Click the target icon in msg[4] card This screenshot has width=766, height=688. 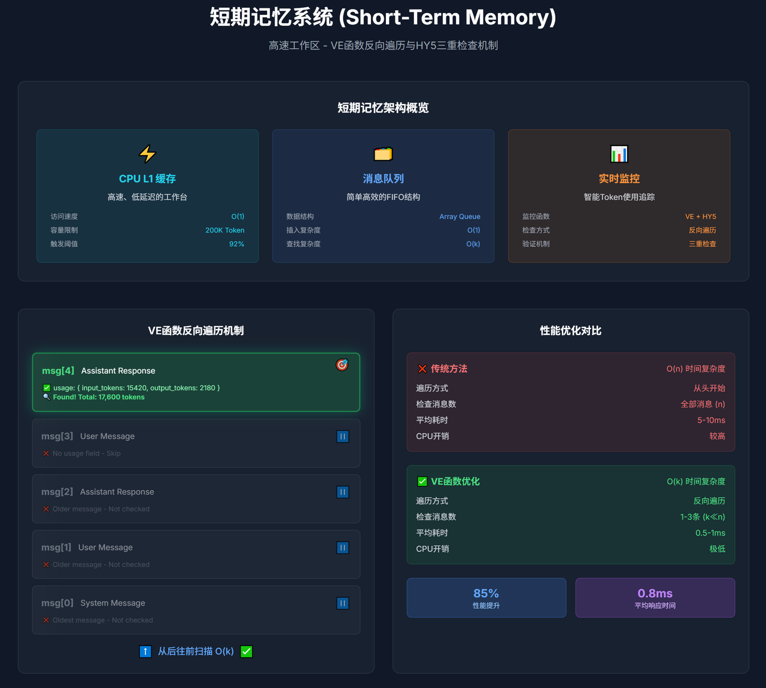tap(342, 364)
